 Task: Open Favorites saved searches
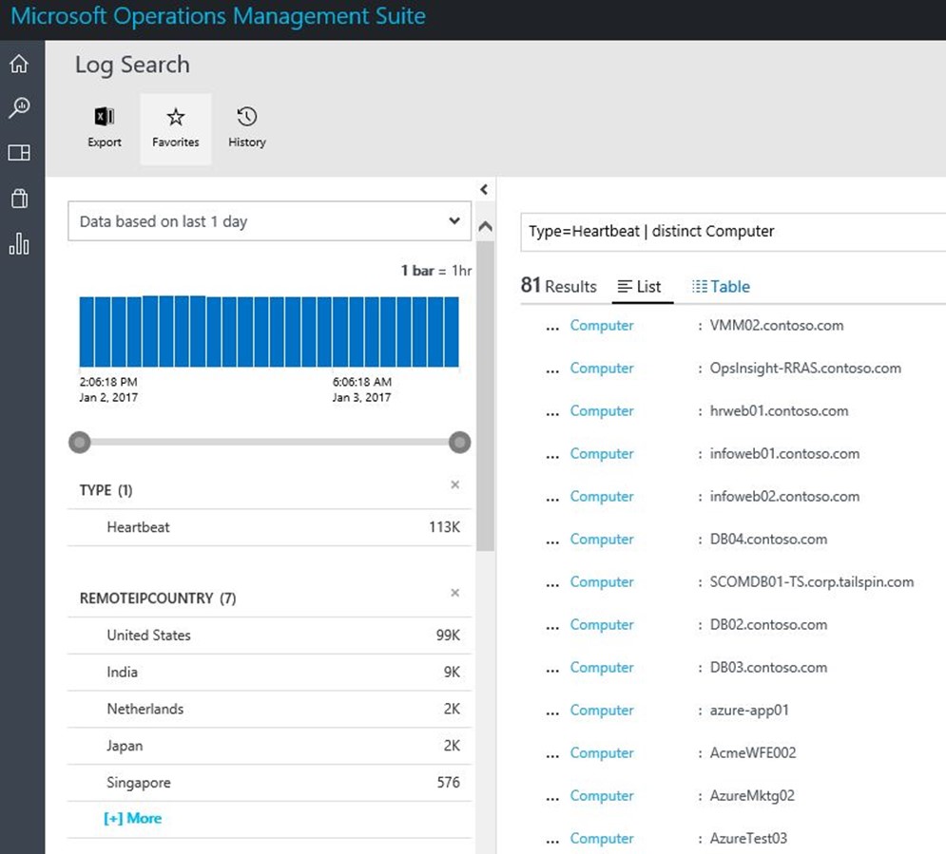click(176, 128)
